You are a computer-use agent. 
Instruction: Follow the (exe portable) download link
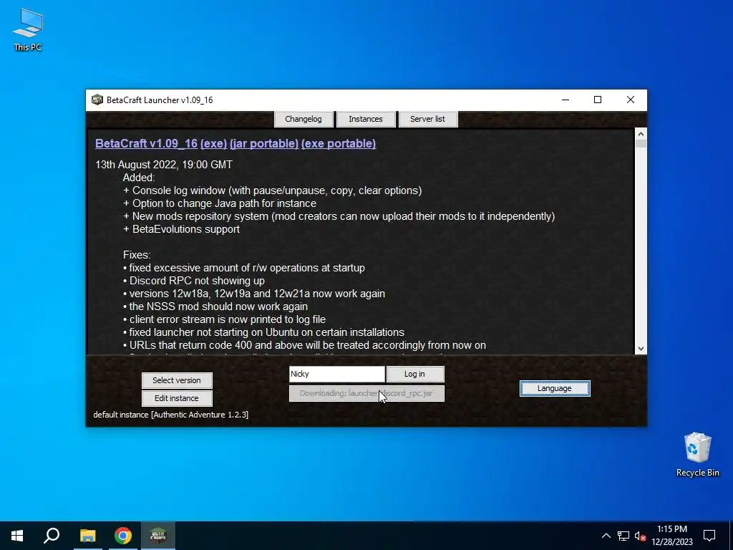(339, 143)
